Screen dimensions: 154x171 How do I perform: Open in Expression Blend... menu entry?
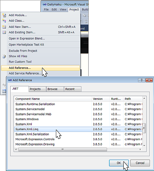coord(41,39)
